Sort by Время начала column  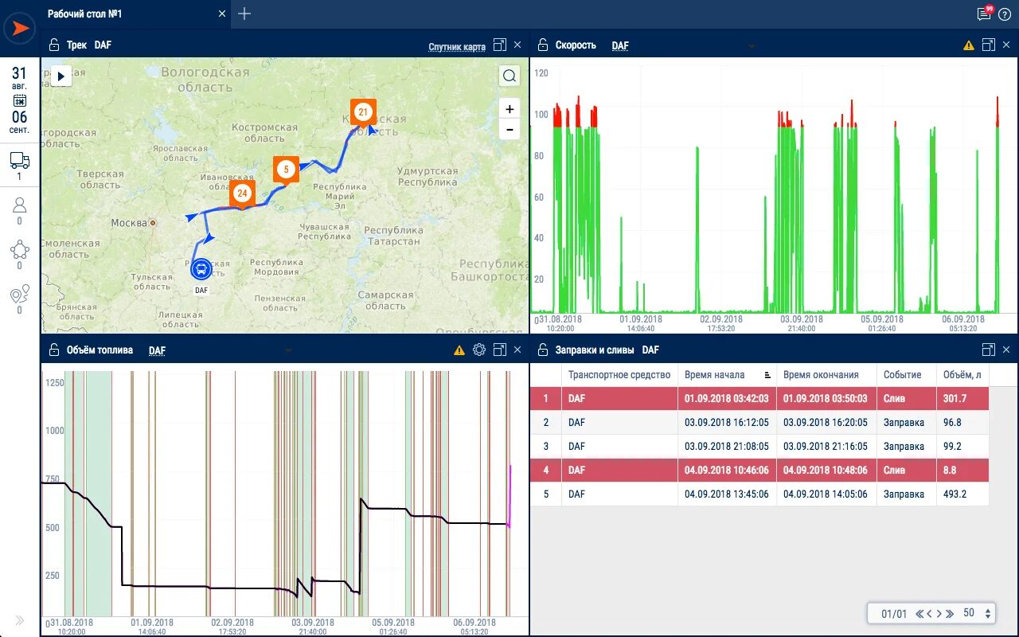tap(714, 374)
